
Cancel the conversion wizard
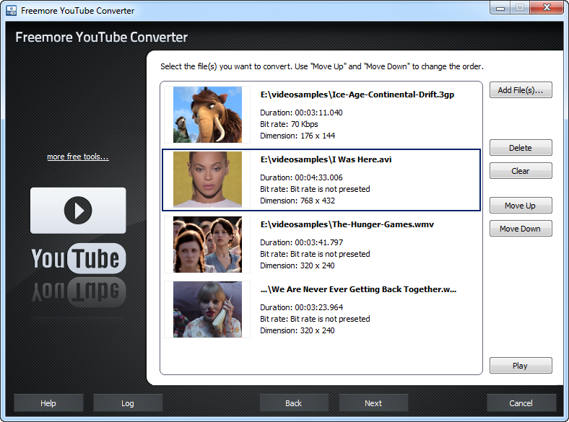(x=521, y=403)
